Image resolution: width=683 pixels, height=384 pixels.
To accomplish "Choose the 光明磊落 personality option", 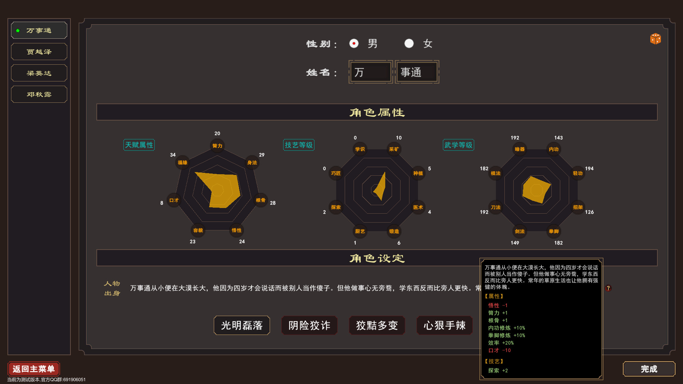I will click(x=242, y=325).
